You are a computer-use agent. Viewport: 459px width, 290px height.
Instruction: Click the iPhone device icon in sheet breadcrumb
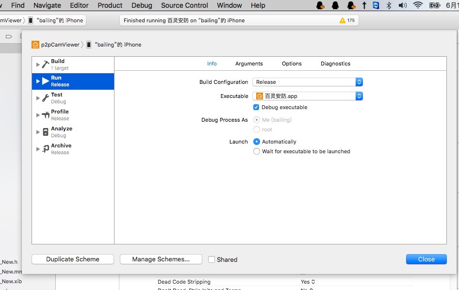click(x=89, y=45)
